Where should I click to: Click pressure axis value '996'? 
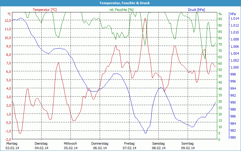[233, 81]
